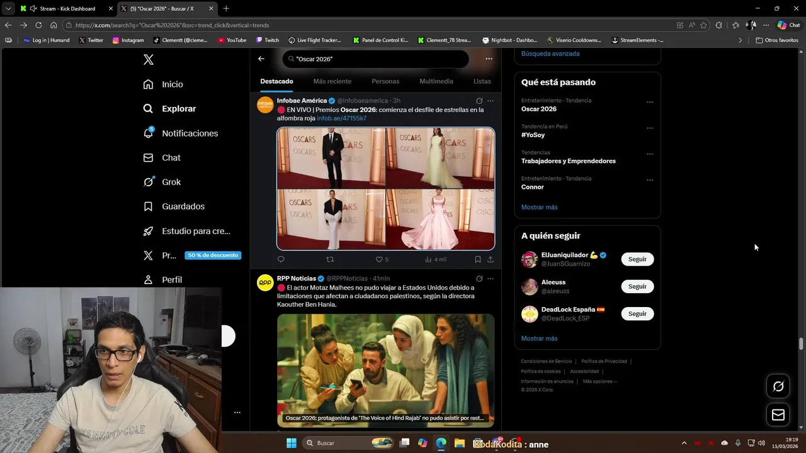
Task: Open the Nightbot bookmark
Action: tap(509, 40)
